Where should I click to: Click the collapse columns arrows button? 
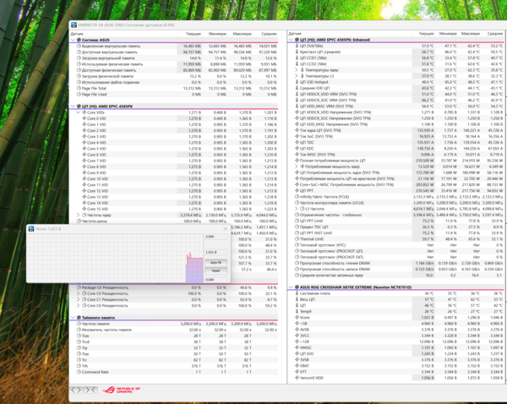pos(91,390)
